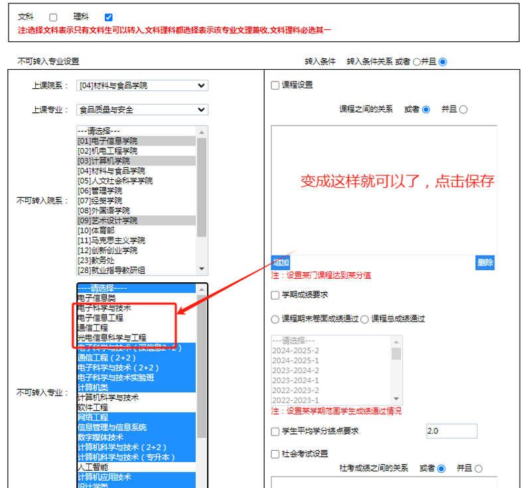The width and height of the screenshot is (525, 488).
Task: Click semester list scroll down arrow
Action: 396,399
